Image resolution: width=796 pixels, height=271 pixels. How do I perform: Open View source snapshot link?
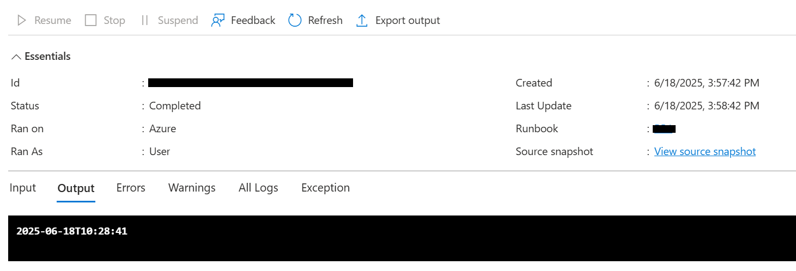point(705,151)
